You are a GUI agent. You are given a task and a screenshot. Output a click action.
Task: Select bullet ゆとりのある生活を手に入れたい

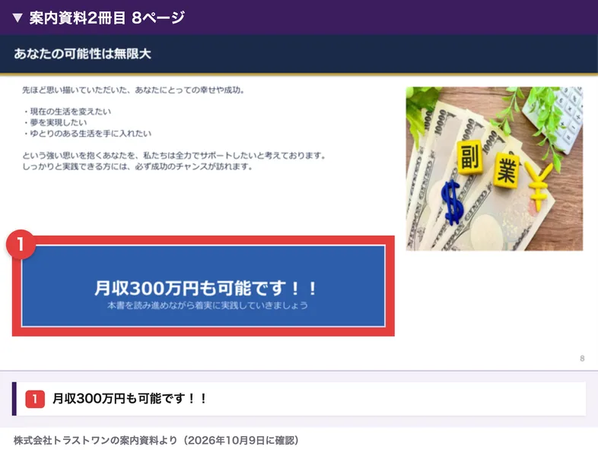coord(87,134)
